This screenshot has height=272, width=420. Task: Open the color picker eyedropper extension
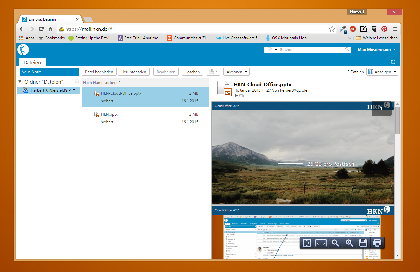pos(343,29)
